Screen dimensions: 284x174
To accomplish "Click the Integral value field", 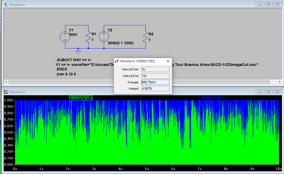I will click(x=155, y=89).
